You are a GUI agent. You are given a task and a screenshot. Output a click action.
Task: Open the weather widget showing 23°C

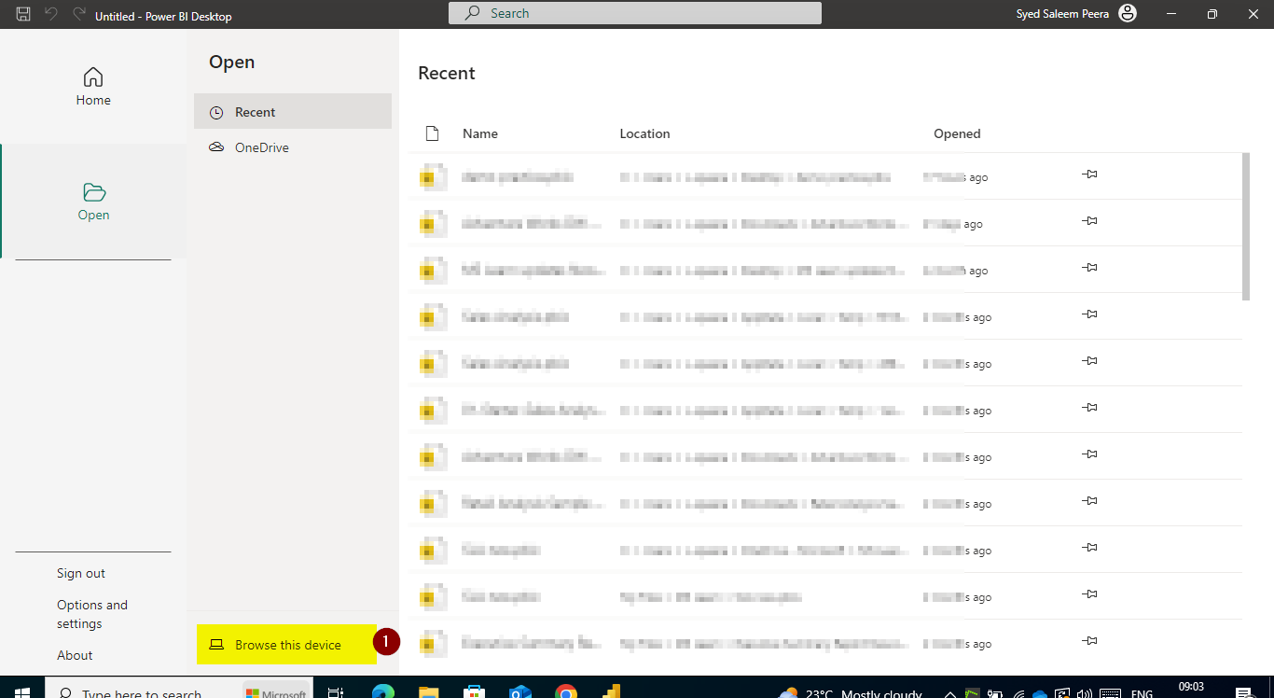(849, 693)
